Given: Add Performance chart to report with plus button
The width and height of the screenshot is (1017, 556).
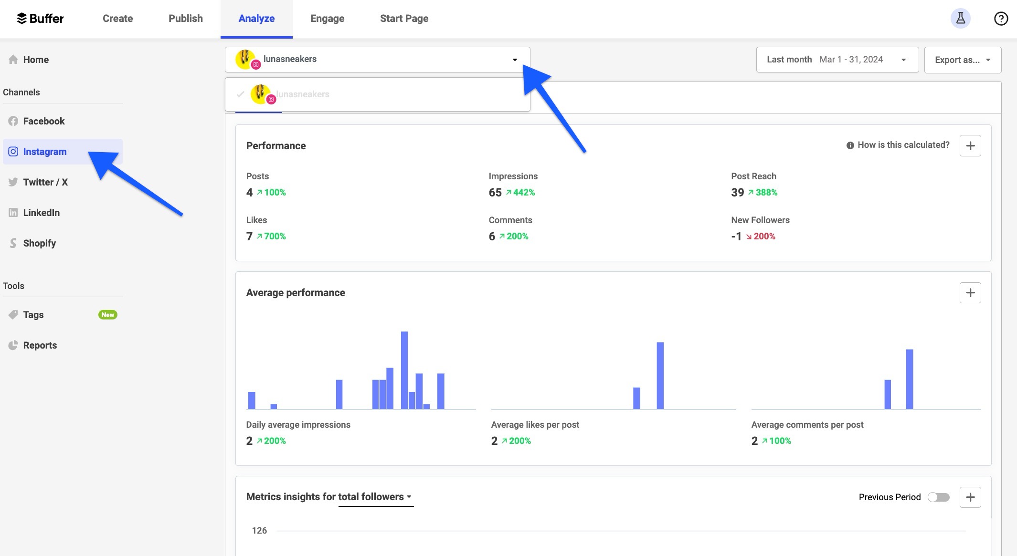Looking at the screenshot, I should click(970, 145).
